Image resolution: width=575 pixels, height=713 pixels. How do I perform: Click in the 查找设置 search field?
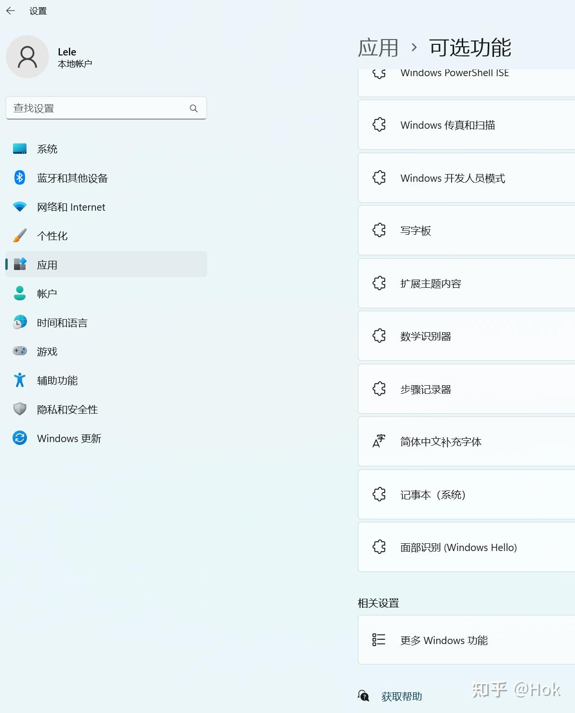[106, 108]
